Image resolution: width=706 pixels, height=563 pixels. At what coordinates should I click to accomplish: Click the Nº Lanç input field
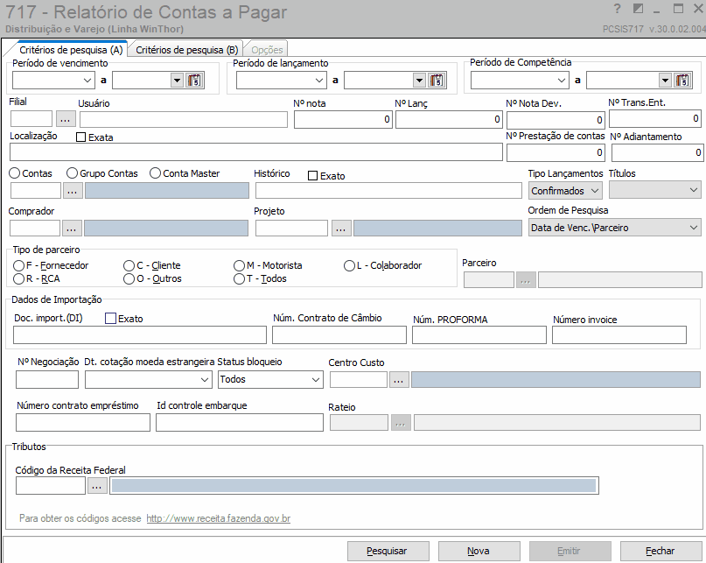449,119
